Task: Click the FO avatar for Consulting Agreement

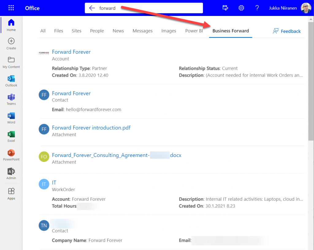Action: pos(44,157)
